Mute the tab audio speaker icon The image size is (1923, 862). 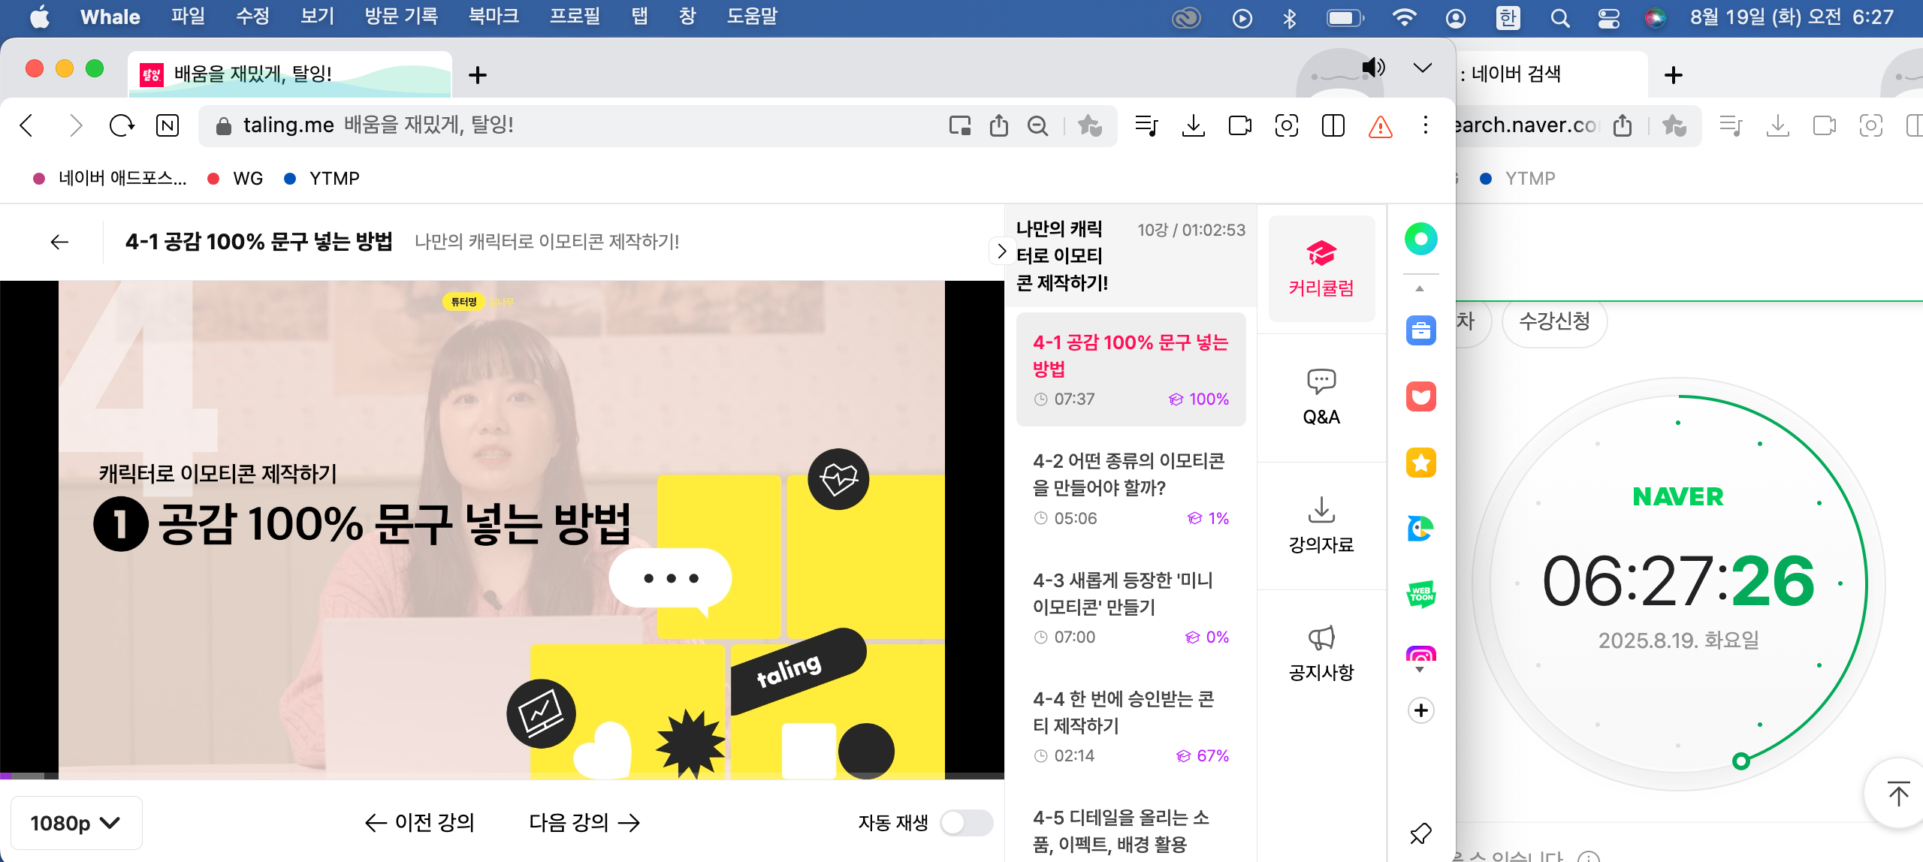[1372, 68]
